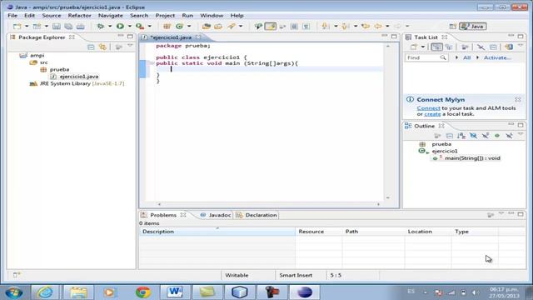The width and height of the screenshot is (533, 300).
Task: Toggle Scheduled view in Task List
Action: [449, 47]
